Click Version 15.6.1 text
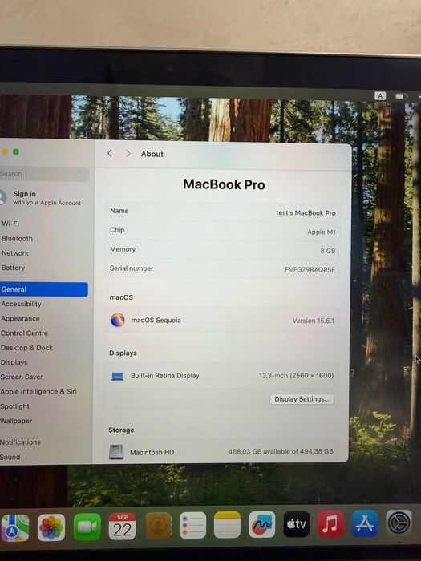This screenshot has height=561, width=421. (x=314, y=321)
